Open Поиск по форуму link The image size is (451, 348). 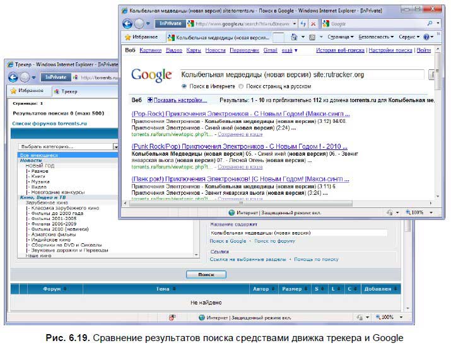pos(274,241)
